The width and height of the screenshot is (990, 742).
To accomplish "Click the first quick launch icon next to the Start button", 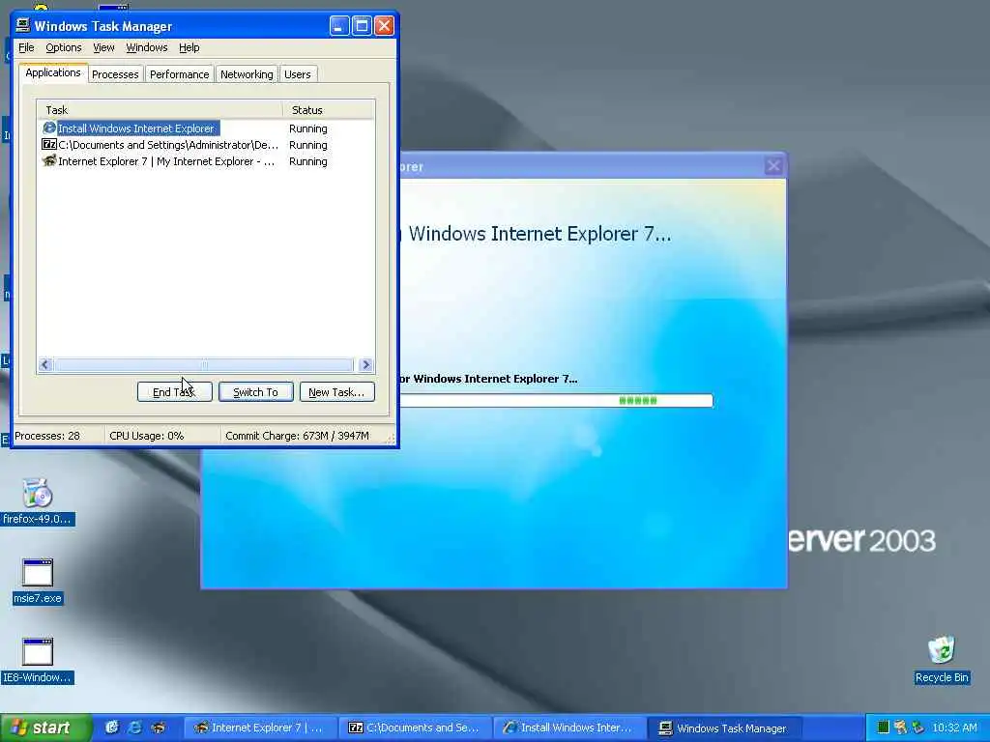I will (x=112, y=728).
